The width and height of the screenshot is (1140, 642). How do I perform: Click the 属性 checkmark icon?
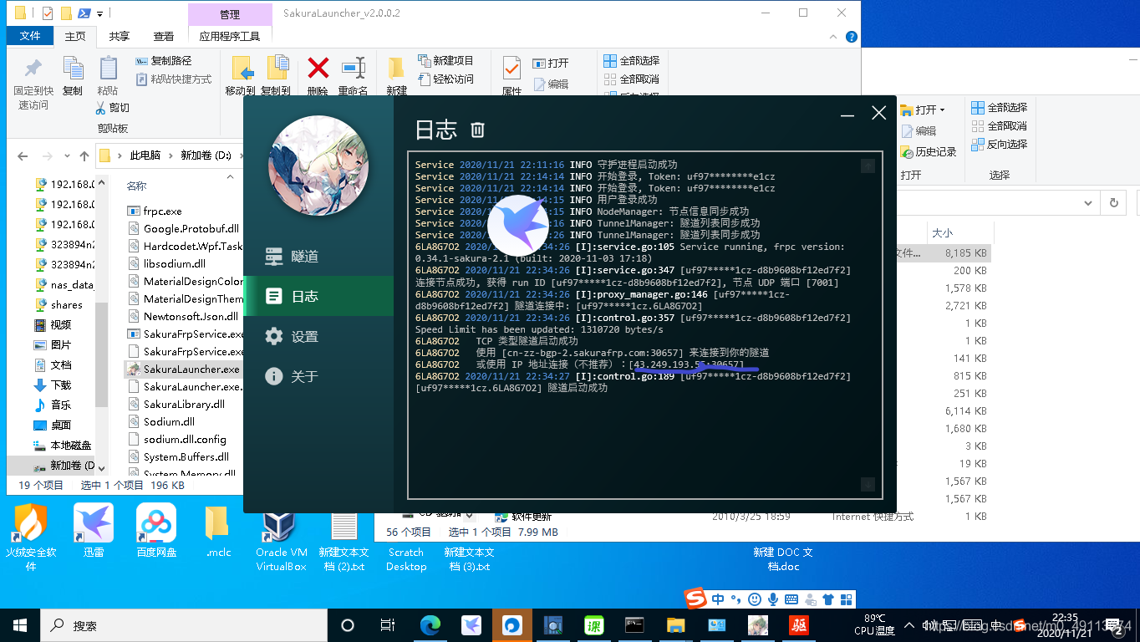click(511, 68)
